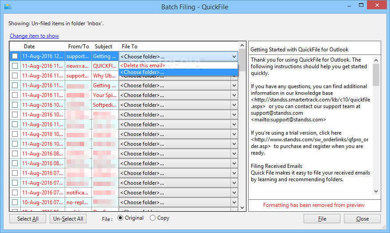390x233 pixels.
Task: Minimize the Batch Filing window
Action: [x=349, y=5]
